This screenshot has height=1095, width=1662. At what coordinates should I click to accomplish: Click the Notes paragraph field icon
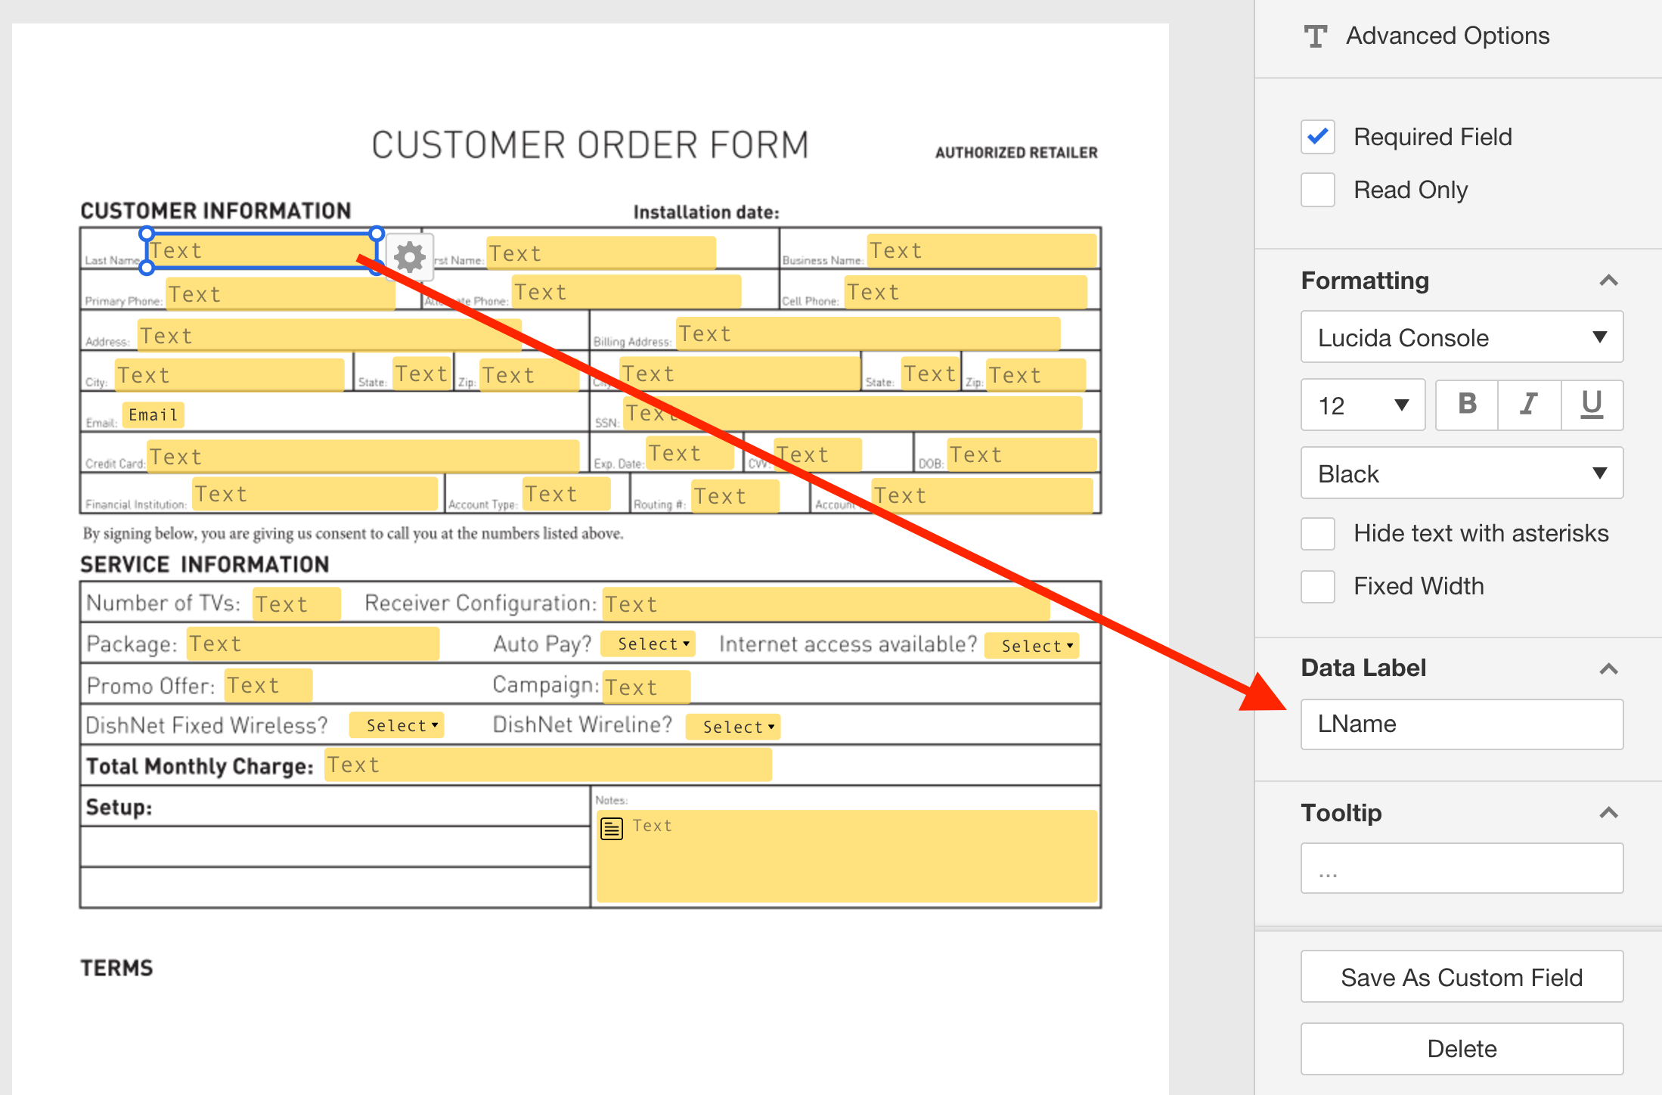point(612,829)
